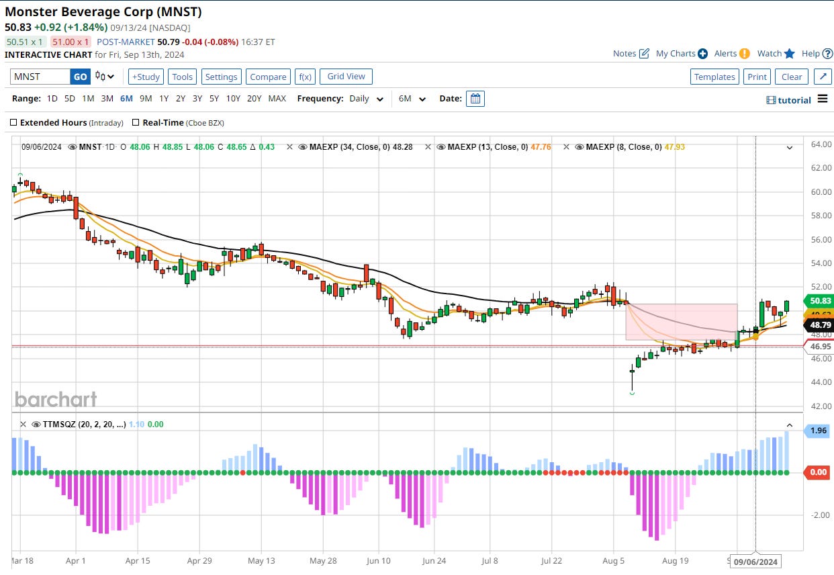The width and height of the screenshot is (834, 575).
Task: Switch to Grid View
Action: [x=346, y=77]
